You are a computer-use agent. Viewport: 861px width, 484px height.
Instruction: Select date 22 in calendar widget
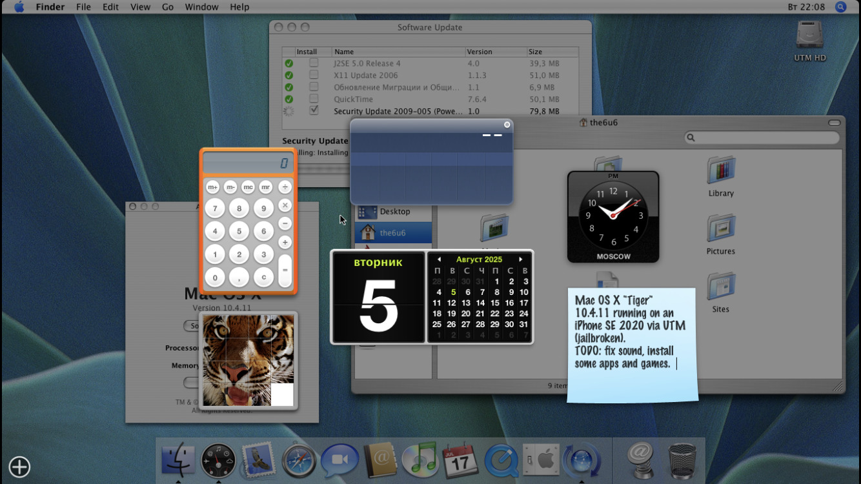pyautogui.click(x=495, y=314)
